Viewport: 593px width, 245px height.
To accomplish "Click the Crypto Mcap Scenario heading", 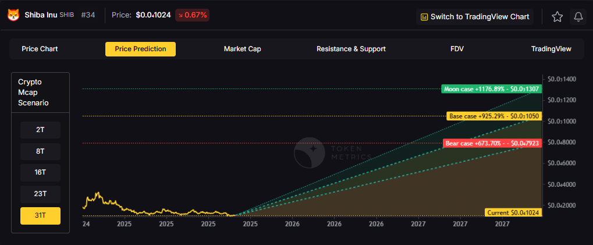I will [x=33, y=93].
